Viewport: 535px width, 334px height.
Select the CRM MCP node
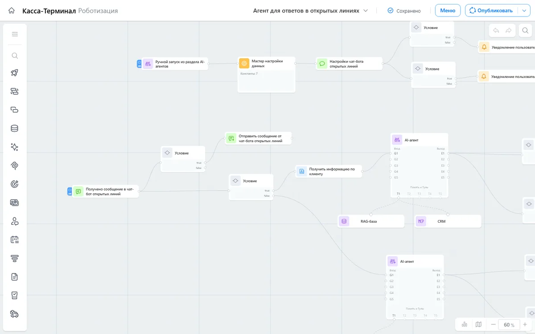(x=448, y=221)
